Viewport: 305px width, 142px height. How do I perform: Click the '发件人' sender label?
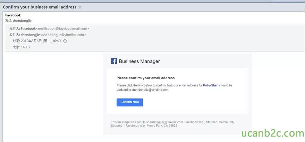tap(14, 29)
